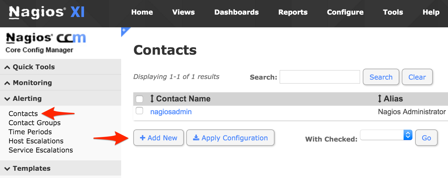Click the Alias sort arrows icon
Viewport: 448px width, 178px height.
(380, 99)
